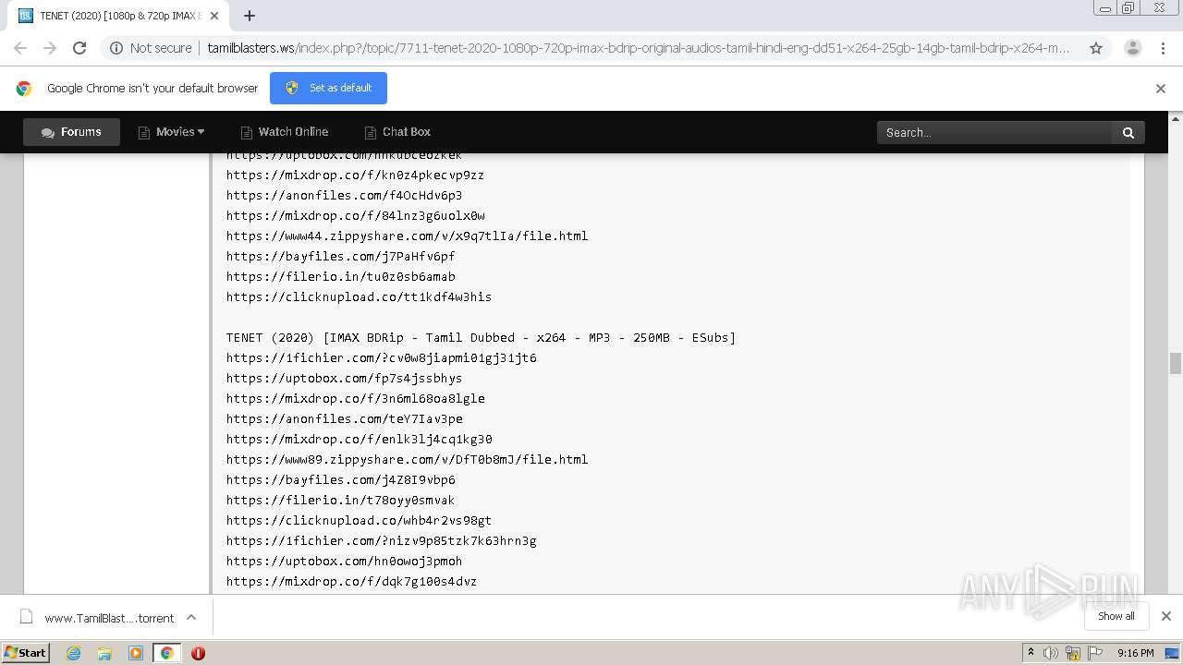Open media player taskbar icon

point(136,653)
